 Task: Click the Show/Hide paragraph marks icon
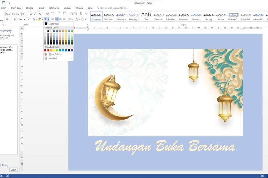click(86, 14)
